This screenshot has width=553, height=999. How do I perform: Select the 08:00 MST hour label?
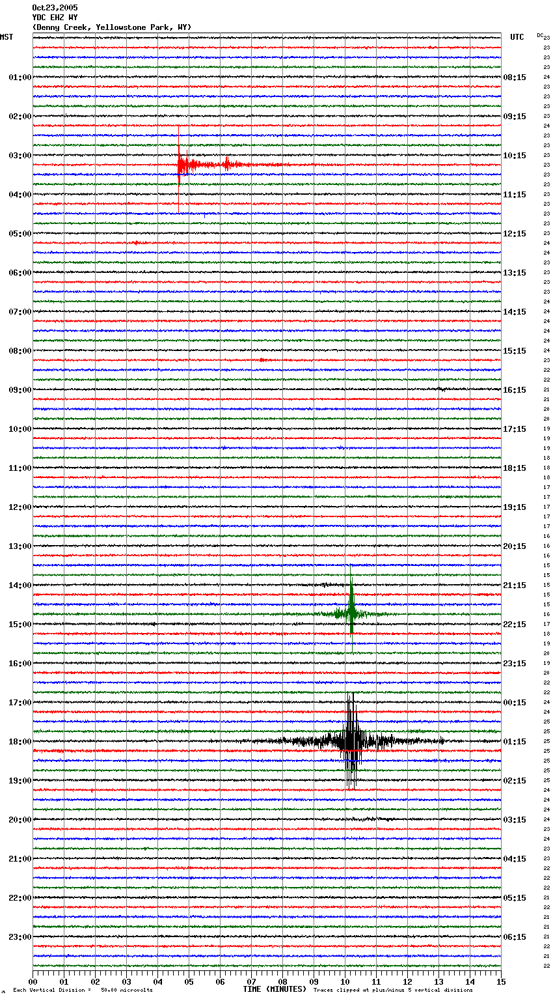point(20,351)
